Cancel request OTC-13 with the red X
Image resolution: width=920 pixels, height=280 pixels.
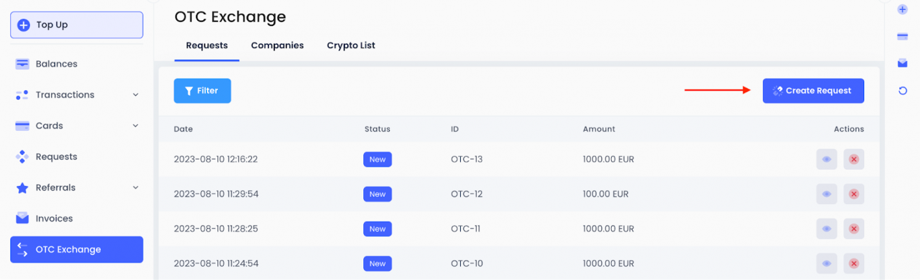pyautogui.click(x=854, y=159)
